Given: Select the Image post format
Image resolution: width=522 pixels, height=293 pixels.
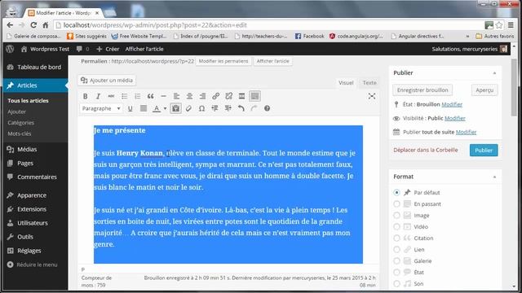Looking at the screenshot, I should [396, 215].
